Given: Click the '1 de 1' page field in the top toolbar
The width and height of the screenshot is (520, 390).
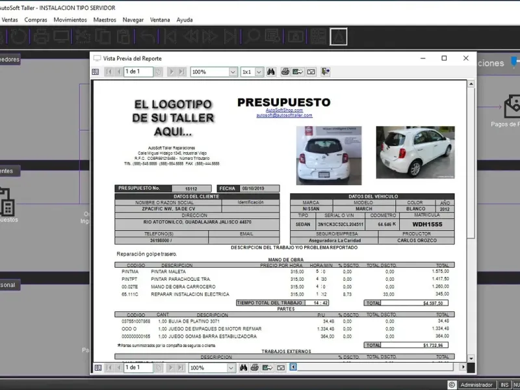Looking at the screenshot, I should [x=138, y=71].
